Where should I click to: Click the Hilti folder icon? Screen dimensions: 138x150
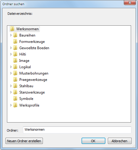click(x=15, y=54)
